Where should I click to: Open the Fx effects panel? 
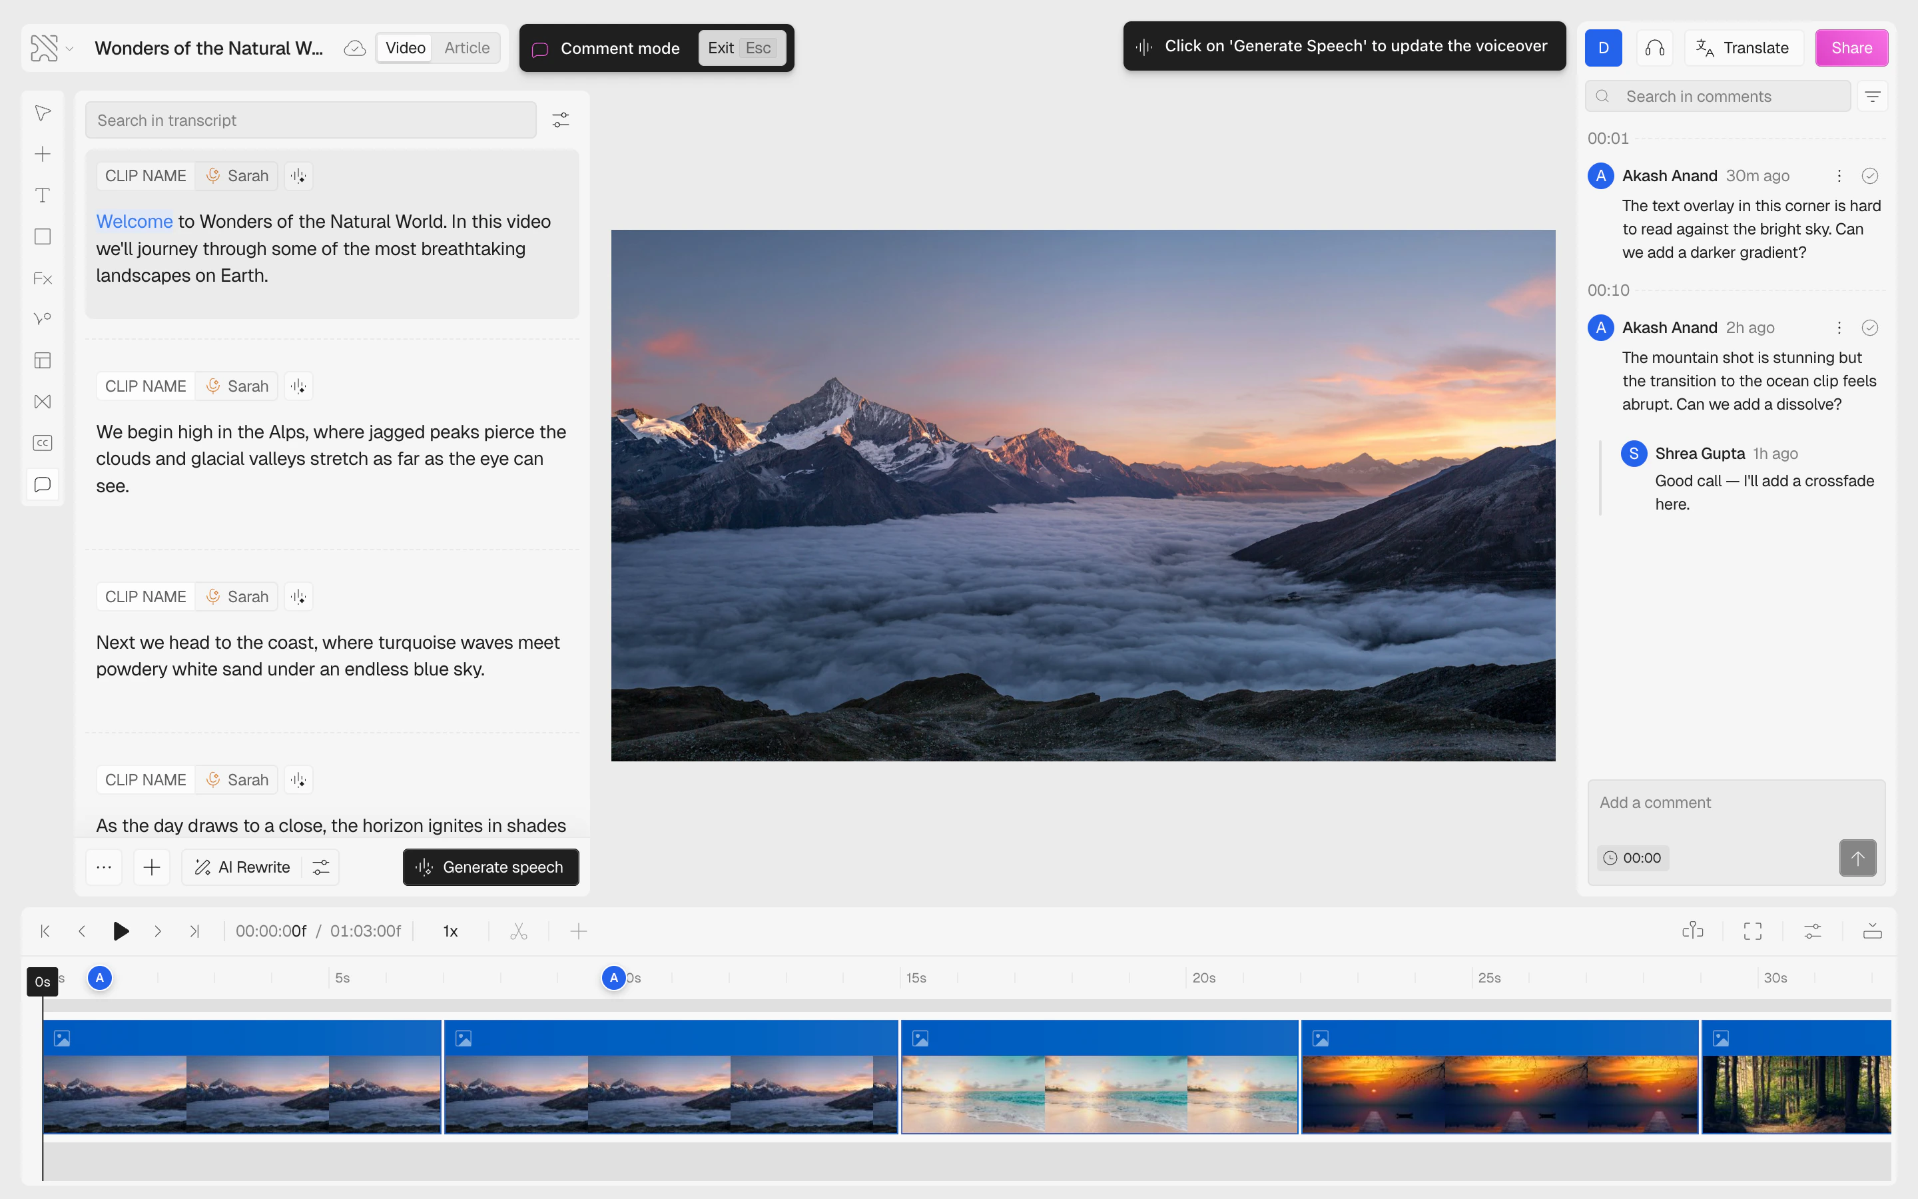pyautogui.click(x=43, y=278)
